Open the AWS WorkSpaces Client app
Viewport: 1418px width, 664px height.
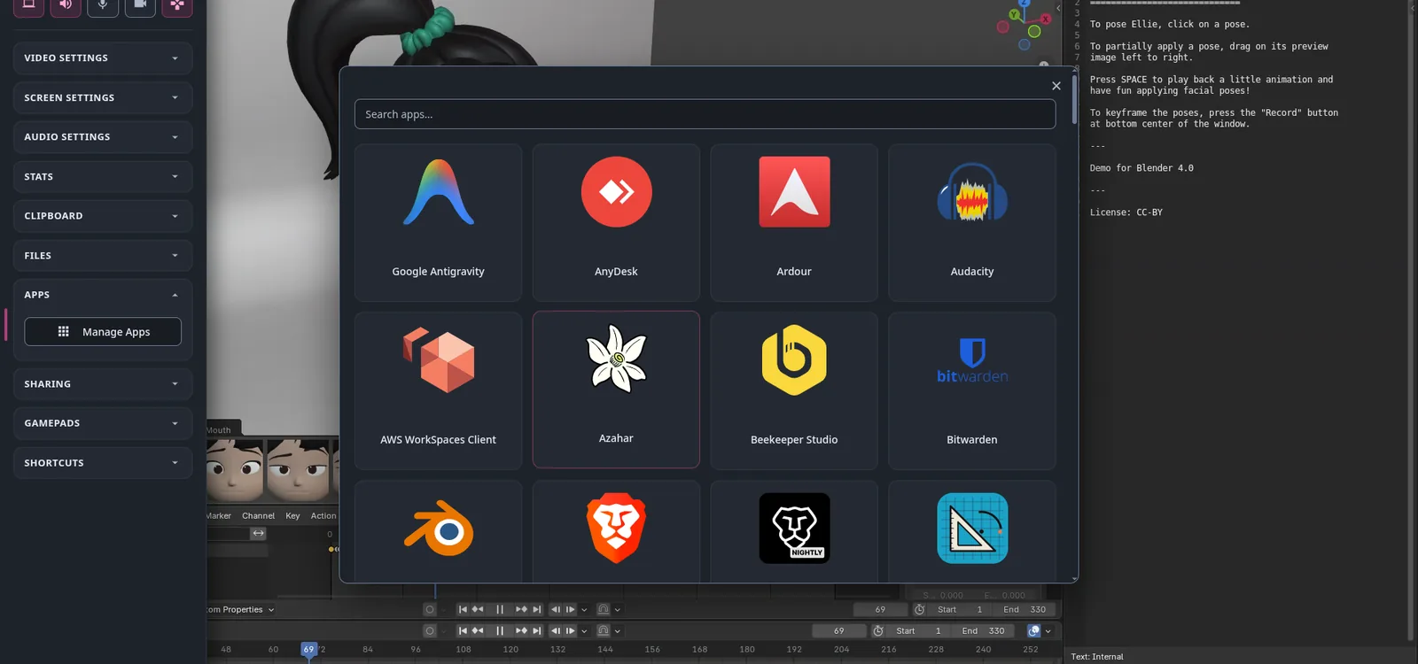click(x=438, y=390)
